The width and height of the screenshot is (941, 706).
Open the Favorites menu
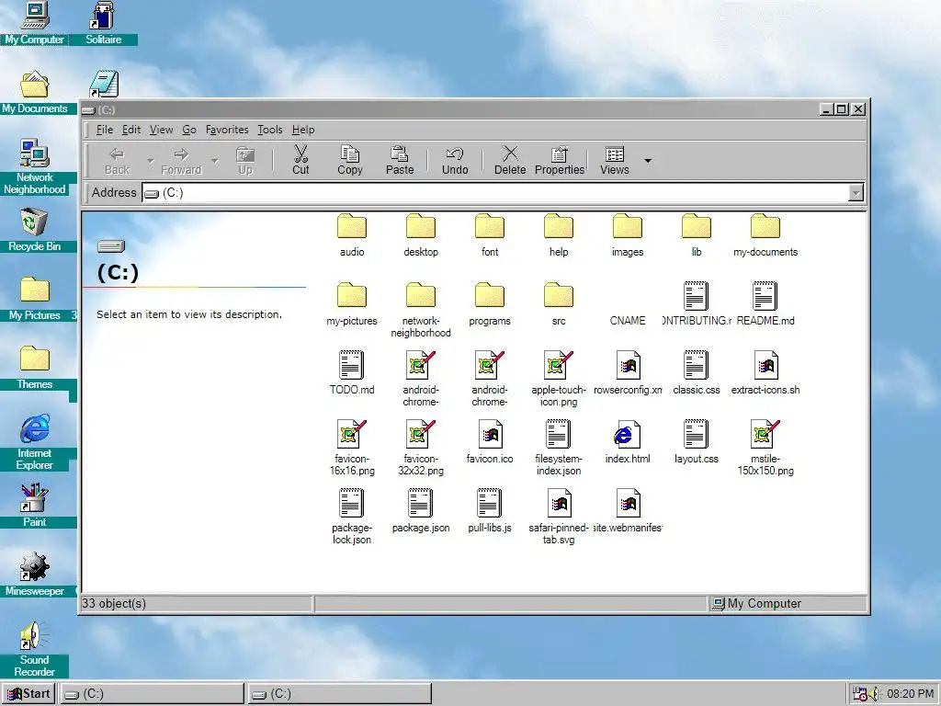[x=227, y=130]
